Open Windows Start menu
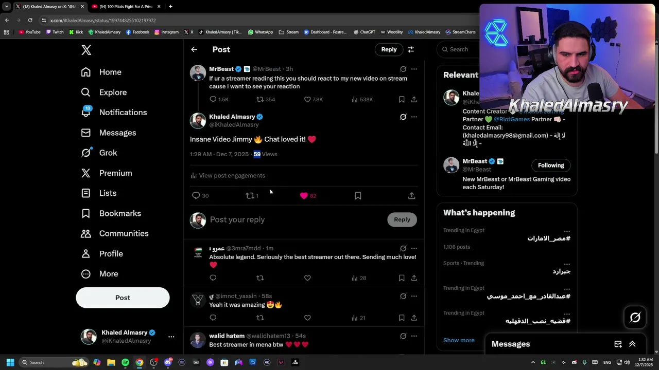The width and height of the screenshot is (659, 370). point(10,362)
